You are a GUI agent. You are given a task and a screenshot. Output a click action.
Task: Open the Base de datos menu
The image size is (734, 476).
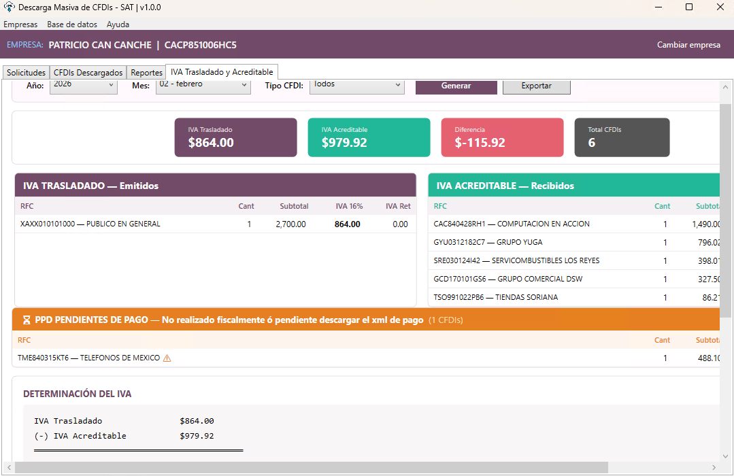pos(72,24)
